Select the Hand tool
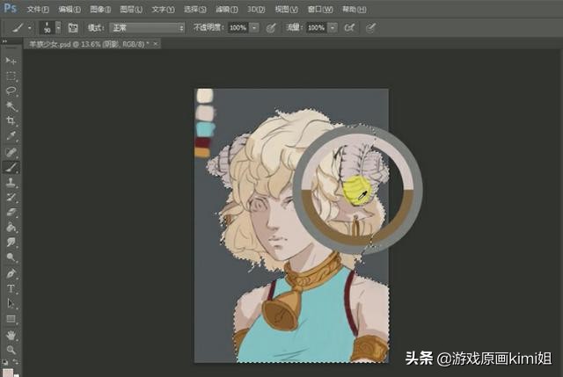Screen dimensions: 563x377 11,336
